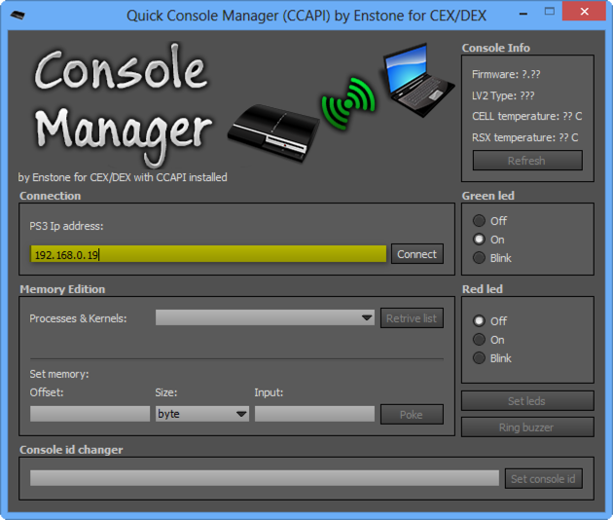The height and width of the screenshot is (520, 613).
Task: Click the CELL temperature: ?? C text
Action: point(527,116)
